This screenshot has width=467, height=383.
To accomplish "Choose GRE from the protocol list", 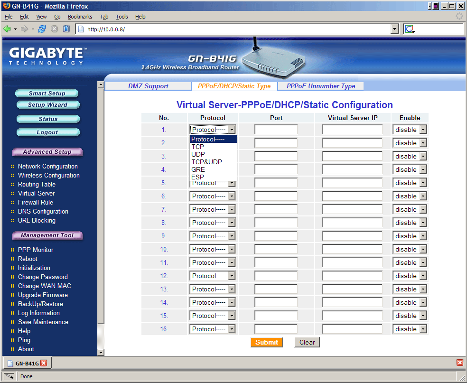I will (213, 169).
